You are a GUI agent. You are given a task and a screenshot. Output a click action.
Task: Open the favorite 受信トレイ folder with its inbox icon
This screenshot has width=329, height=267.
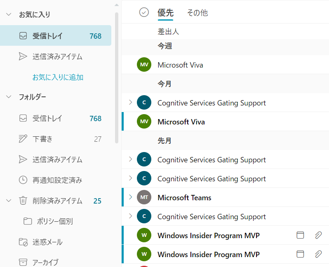click(55, 36)
